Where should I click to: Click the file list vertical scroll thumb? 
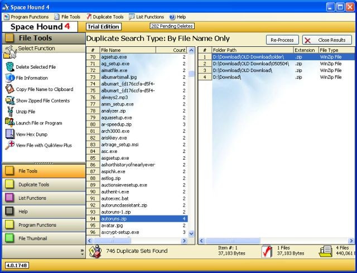191,74
